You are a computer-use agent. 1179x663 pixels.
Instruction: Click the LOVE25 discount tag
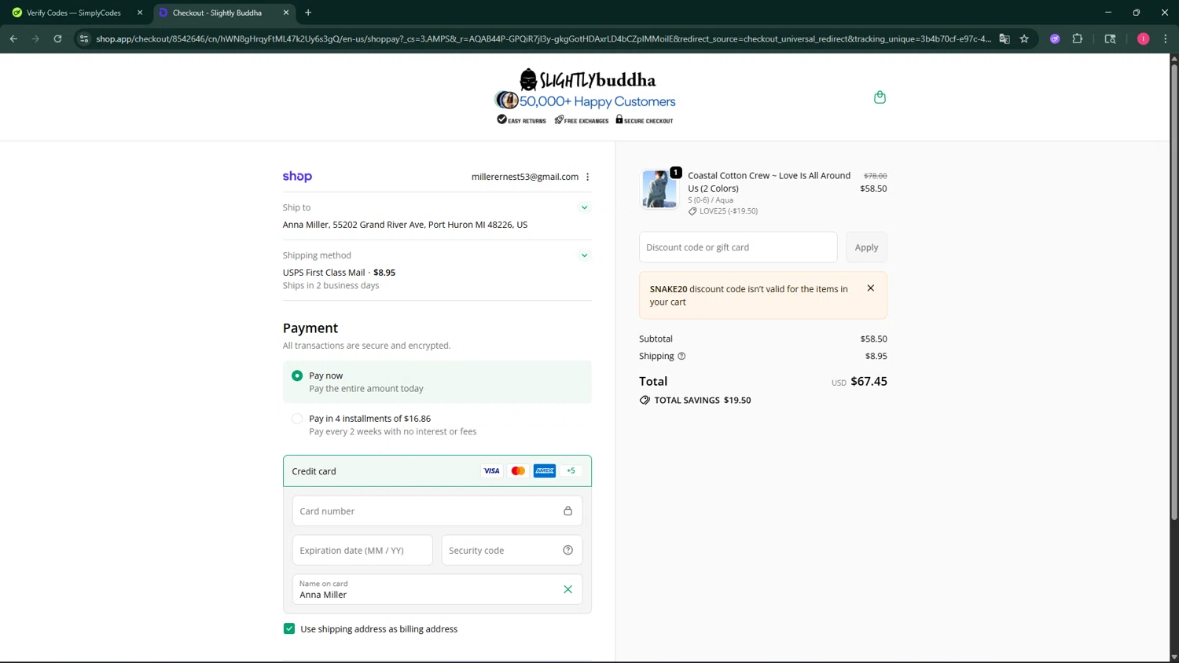[x=723, y=211]
